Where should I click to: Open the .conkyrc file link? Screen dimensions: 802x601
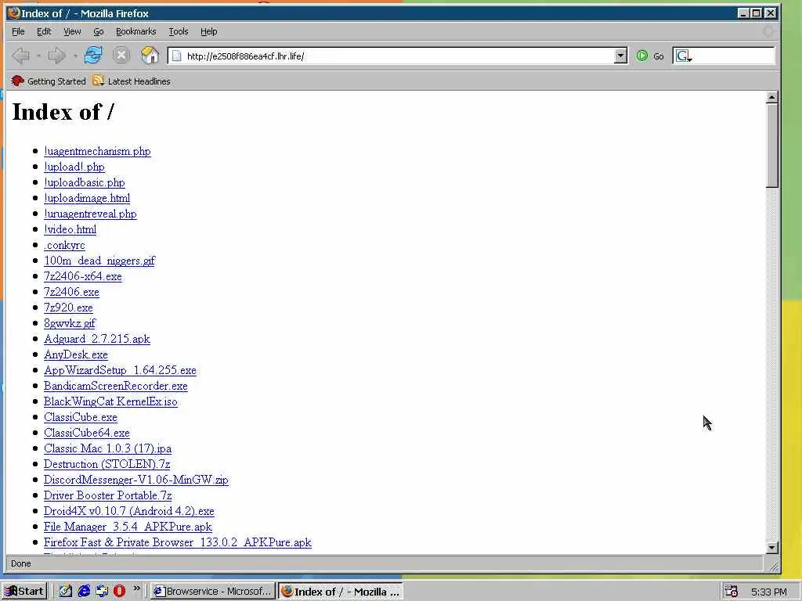64,245
